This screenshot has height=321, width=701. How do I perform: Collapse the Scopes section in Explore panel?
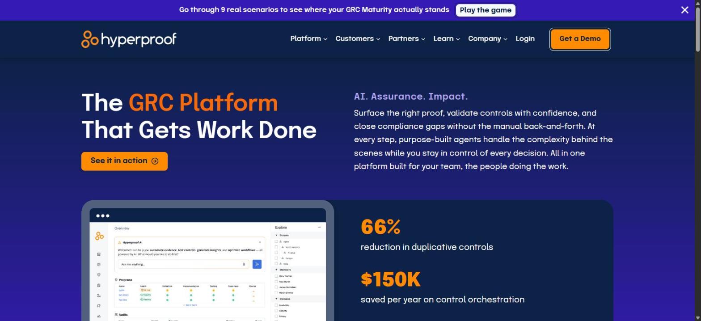coord(276,235)
